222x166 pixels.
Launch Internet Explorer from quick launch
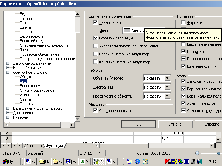tap(137, 162)
